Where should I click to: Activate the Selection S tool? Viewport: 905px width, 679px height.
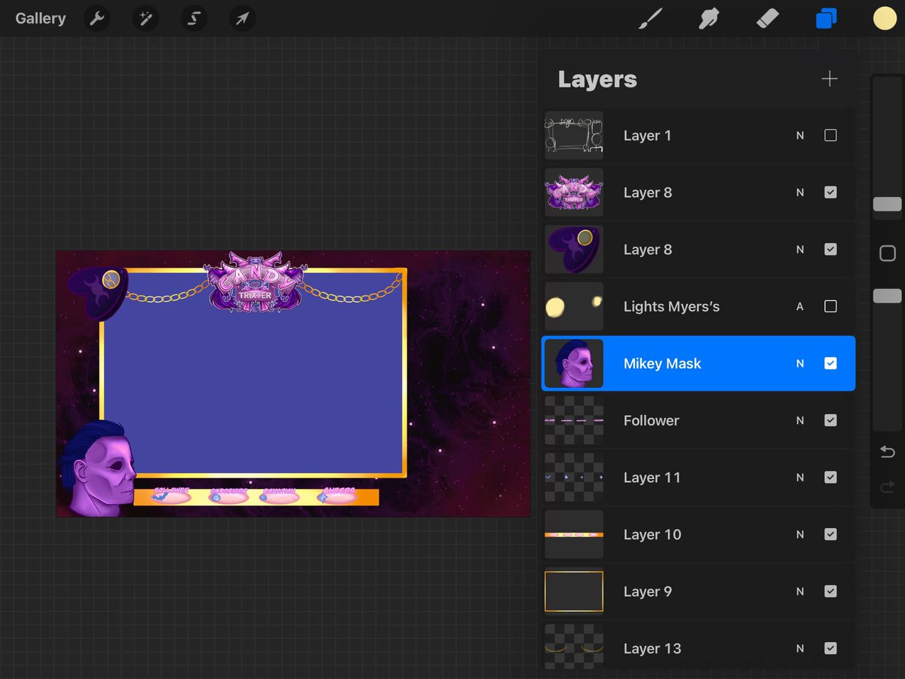(x=194, y=18)
